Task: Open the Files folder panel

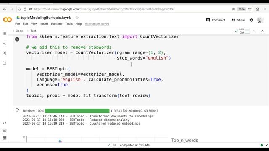Action: tap(4, 63)
